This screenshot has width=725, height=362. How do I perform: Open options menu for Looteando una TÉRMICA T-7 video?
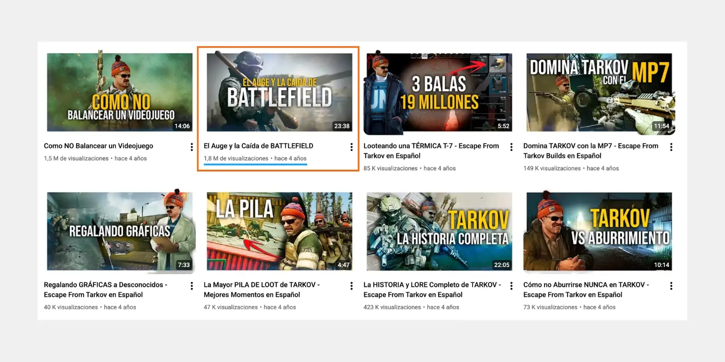[511, 147]
